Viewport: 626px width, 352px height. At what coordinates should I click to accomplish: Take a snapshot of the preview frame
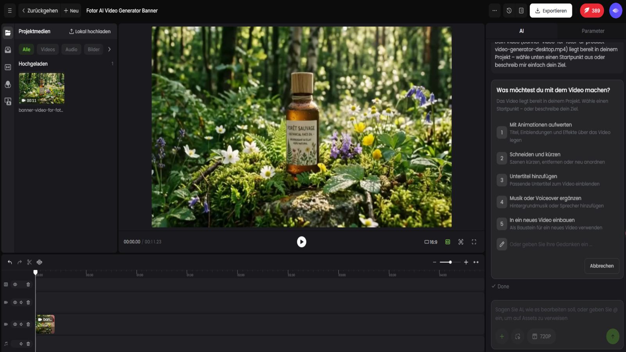pyautogui.click(x=461, y=242)
